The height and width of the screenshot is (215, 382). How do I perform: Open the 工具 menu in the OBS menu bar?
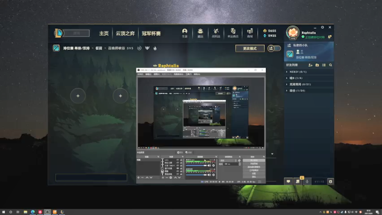click(189, 74)
